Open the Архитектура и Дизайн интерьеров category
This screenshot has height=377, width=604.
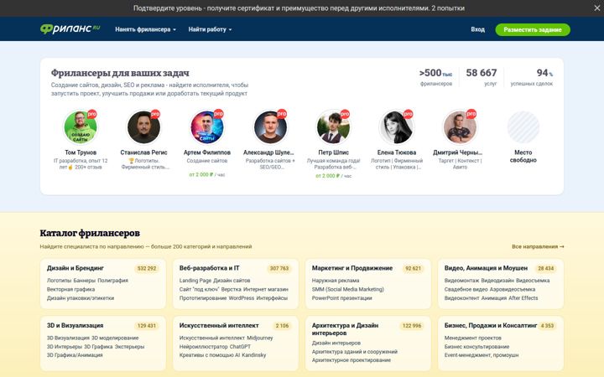click(x=345, y=329)
